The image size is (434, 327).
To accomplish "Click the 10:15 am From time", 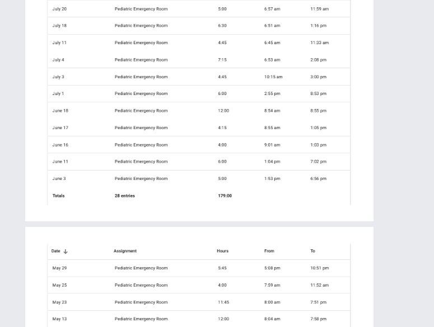I will click(x=273, y=77).
